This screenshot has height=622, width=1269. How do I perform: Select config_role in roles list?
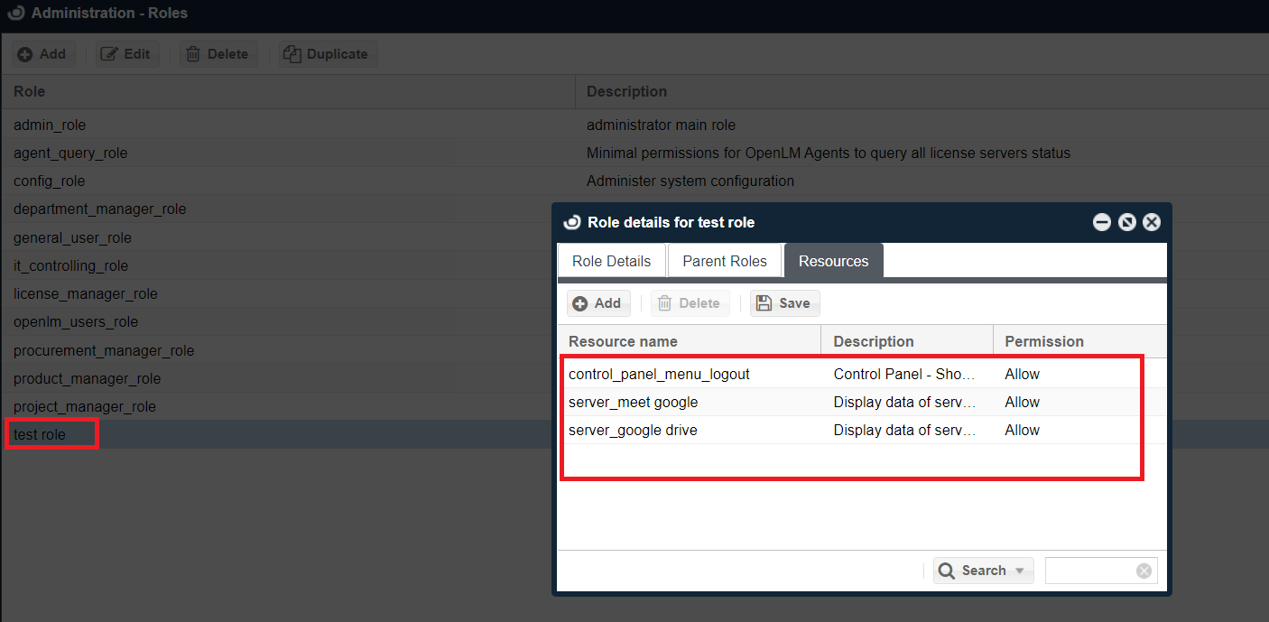[x=49, y=181]
